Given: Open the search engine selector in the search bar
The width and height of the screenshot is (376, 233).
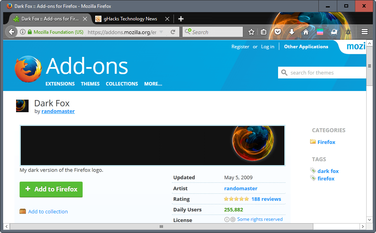Looking at the screenshot, I should click(x=189, y=32).
